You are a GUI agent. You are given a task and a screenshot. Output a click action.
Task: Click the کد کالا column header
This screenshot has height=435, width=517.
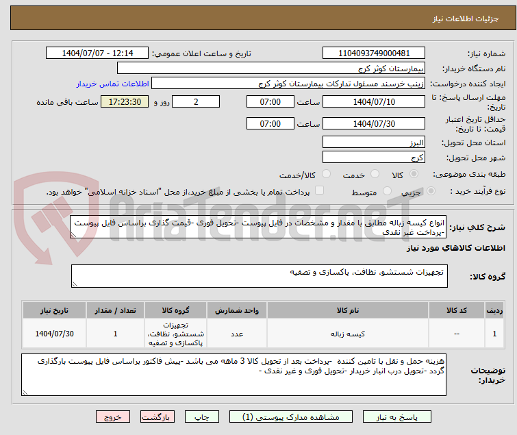pyautogui.click(x=456, y=310)
